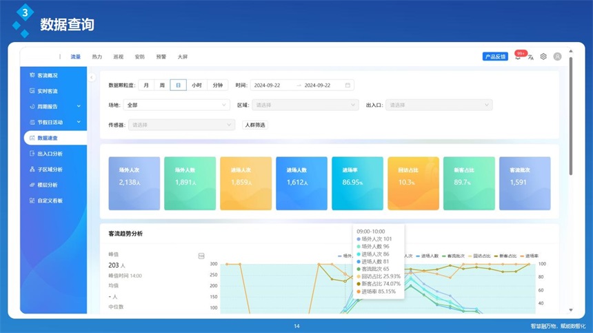Click the 人群筛选 button
Screen dimensions: 593x333
tap(254, 125)
